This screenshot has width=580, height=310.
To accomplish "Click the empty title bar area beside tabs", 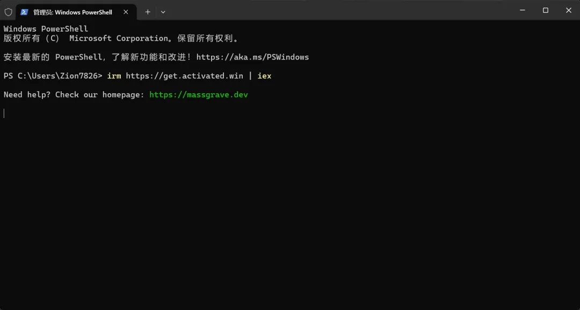I will 333,10.
